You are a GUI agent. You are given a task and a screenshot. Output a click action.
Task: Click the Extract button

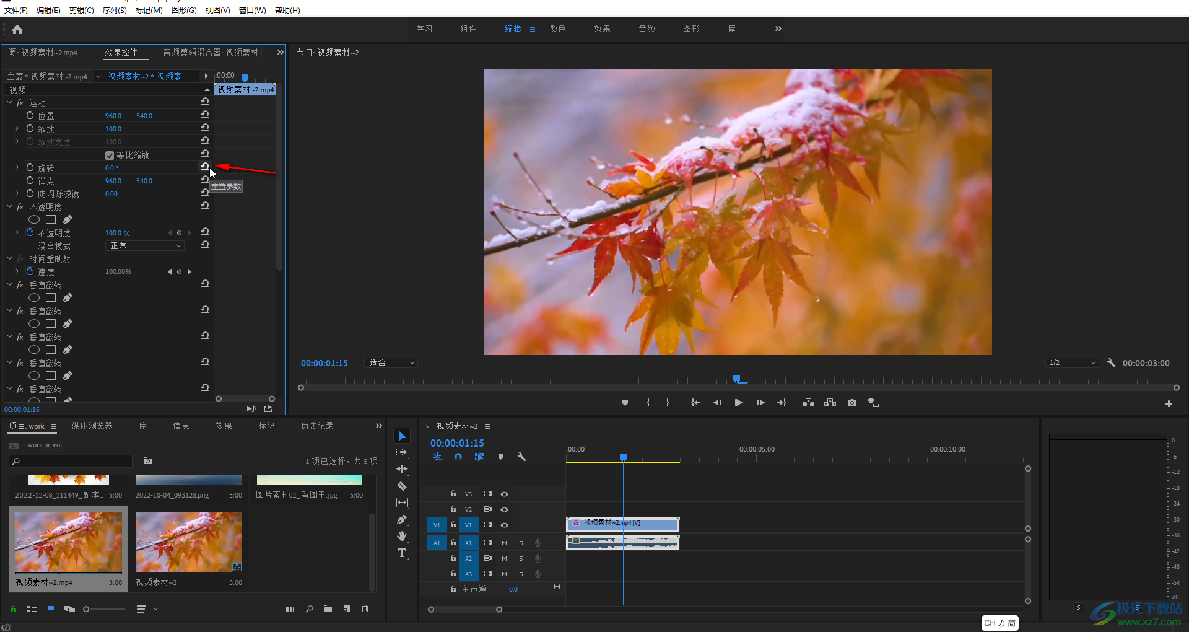coord(830,403)
